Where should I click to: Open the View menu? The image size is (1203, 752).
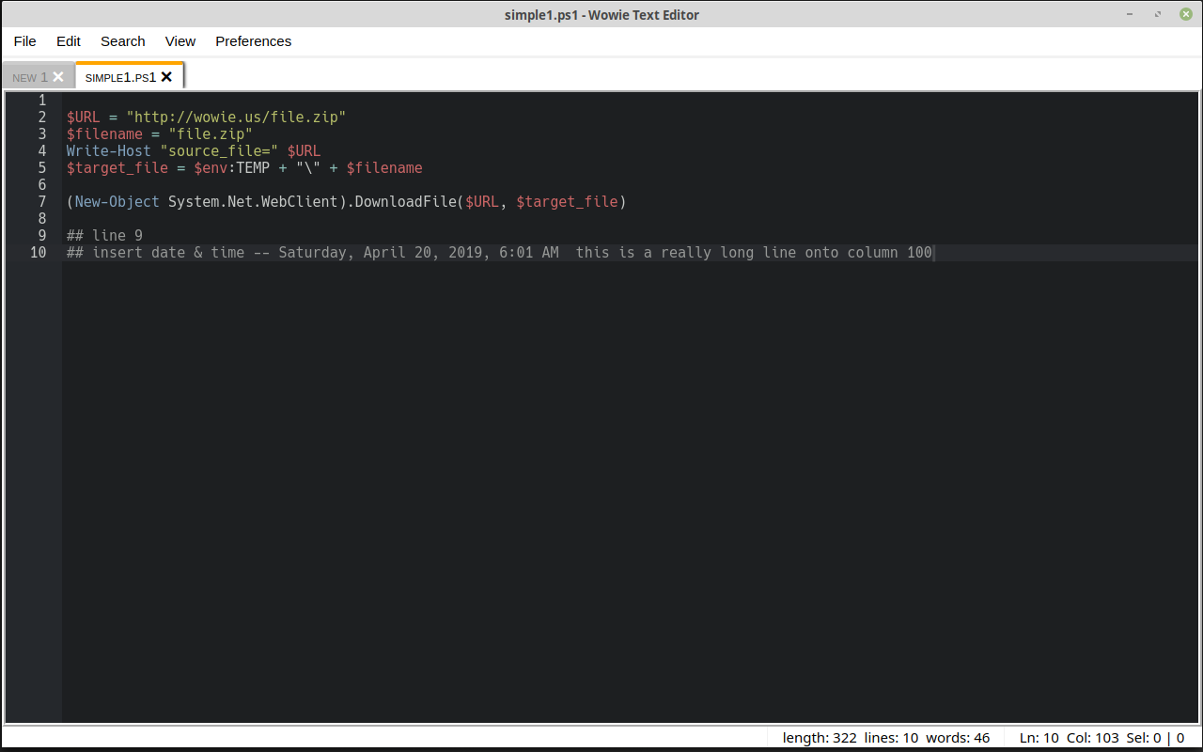pyautogui.click(x=180, y=41)
